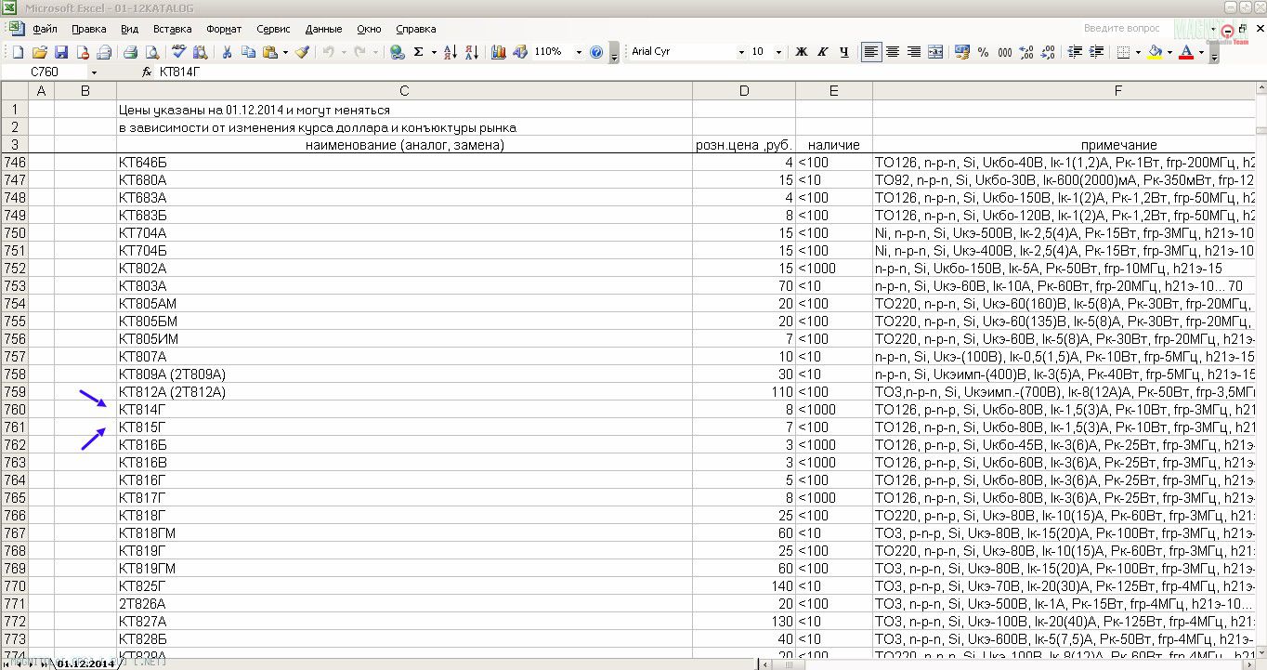The image size is (1267, 670).
Task: Open the Chart Wizard icon
Action: (499, 52)
